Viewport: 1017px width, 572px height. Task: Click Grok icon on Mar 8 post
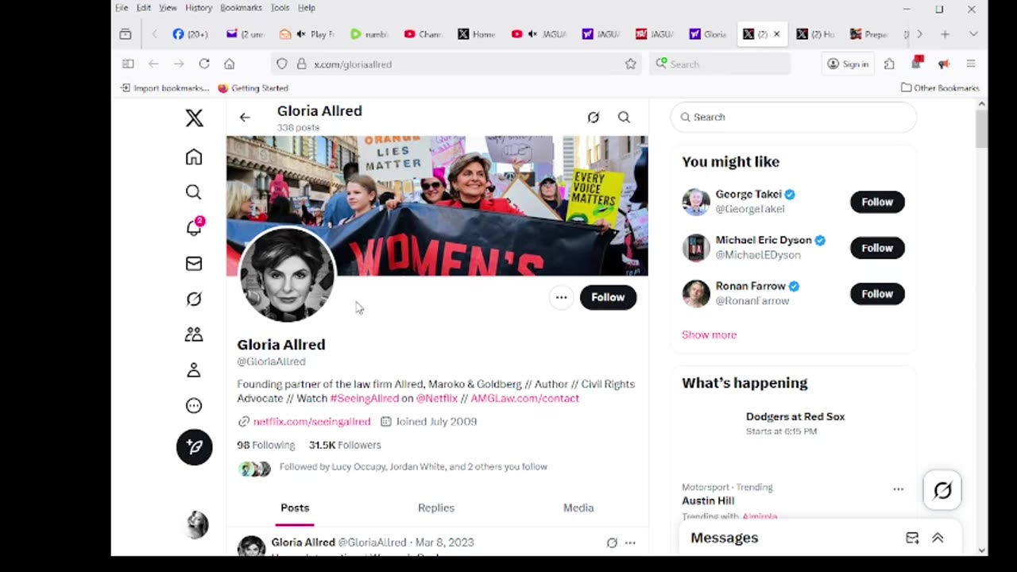612,543
